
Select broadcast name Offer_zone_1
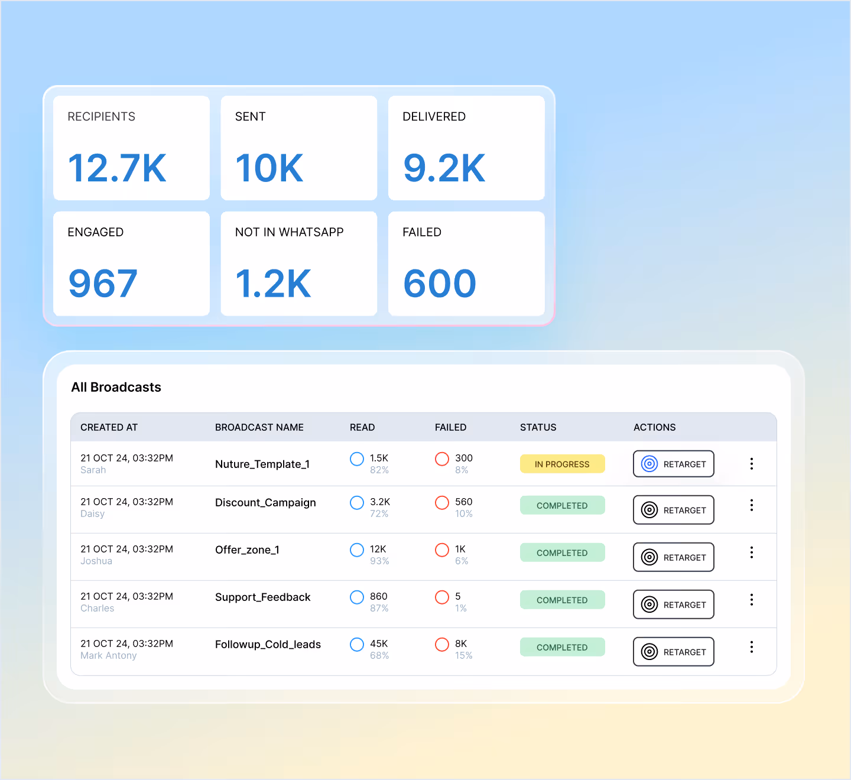(247, 550)
